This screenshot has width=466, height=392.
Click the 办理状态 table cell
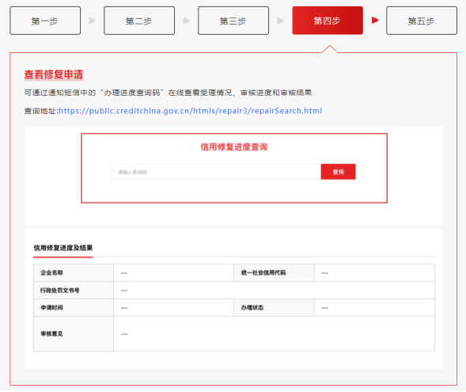point(274,308)
